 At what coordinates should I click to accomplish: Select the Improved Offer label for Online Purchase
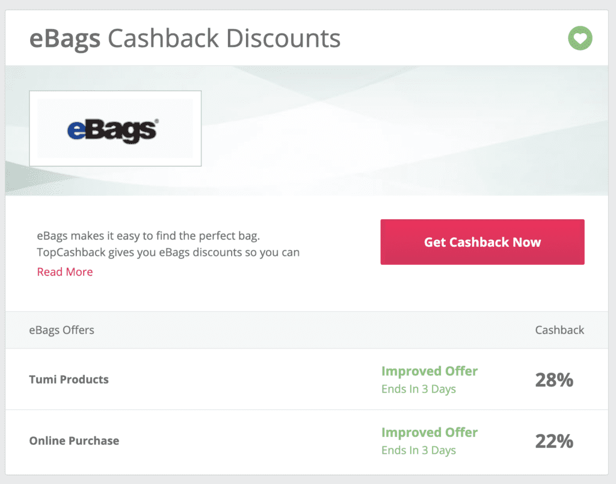(430, 432)
